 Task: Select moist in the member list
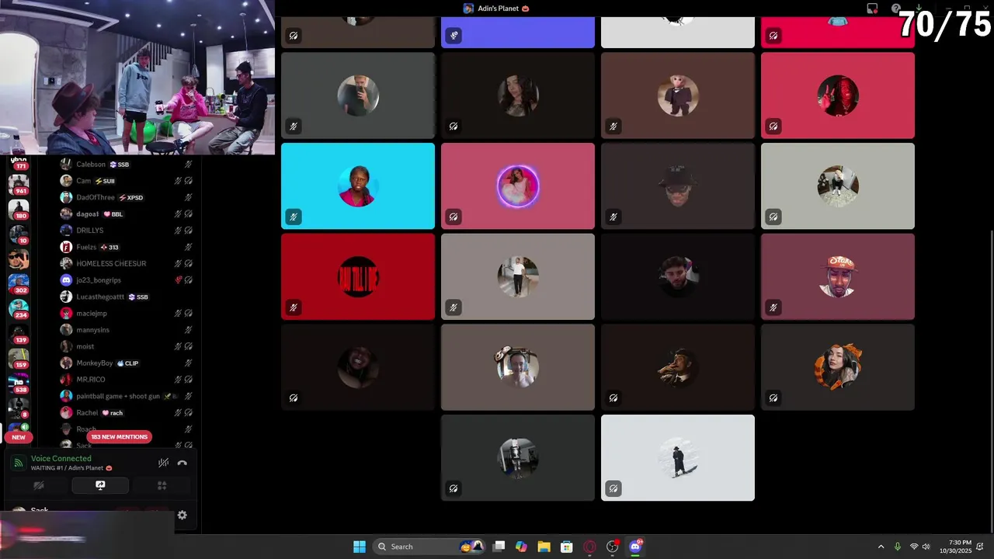[x=127, y=346]
